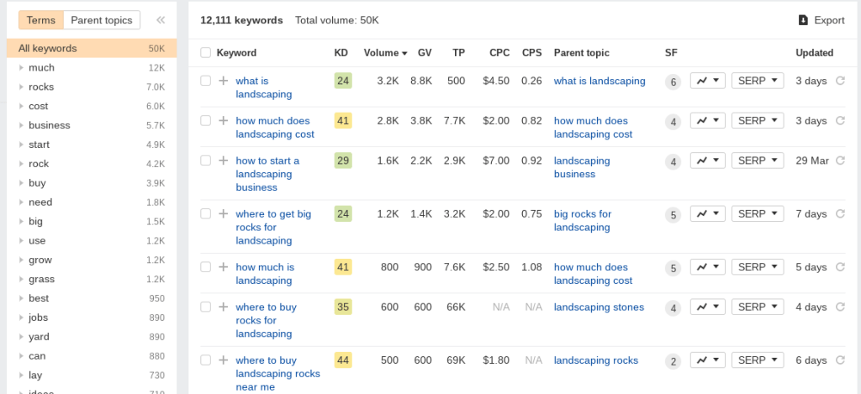
Task: Open 'landscaping stones' parent topic link
Action: pyautogui.click(x=599, y=307)
